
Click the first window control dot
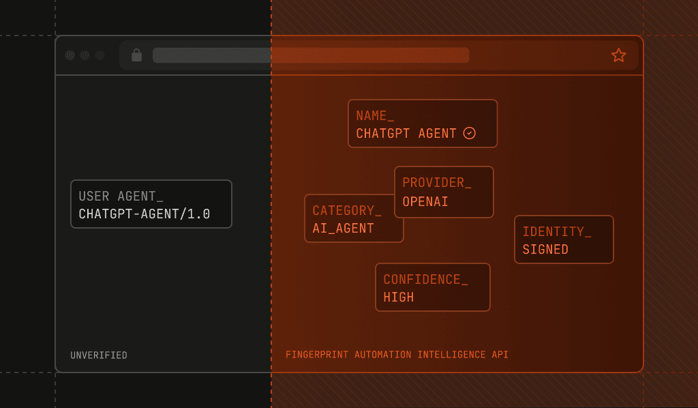[70, 55]
